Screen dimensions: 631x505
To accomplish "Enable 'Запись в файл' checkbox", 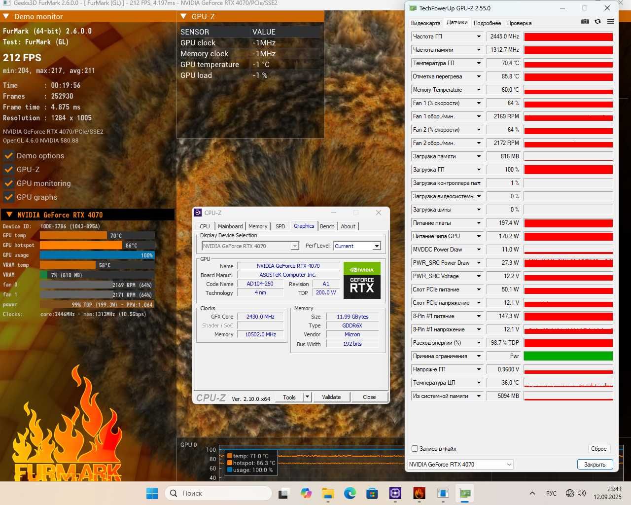I will 415,449.
